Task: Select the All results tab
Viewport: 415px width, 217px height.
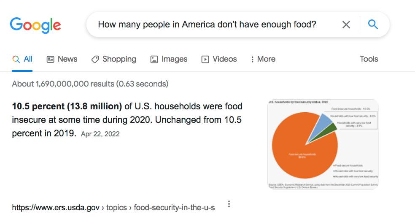Action: (23, 59)
